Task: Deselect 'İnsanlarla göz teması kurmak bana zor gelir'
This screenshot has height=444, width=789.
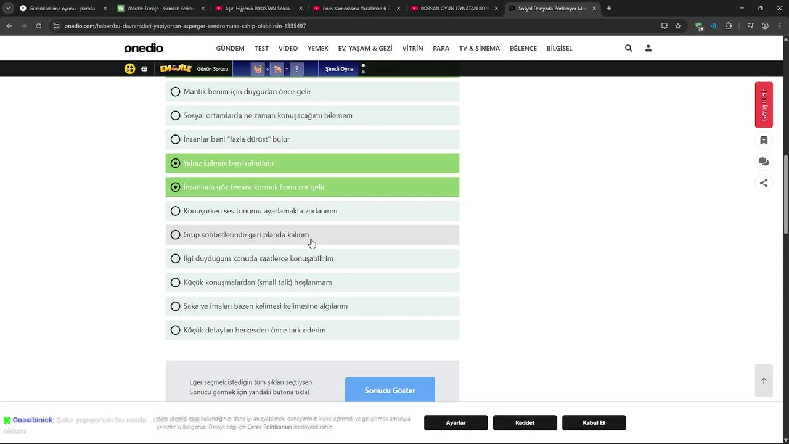Action: click(312, 187)
